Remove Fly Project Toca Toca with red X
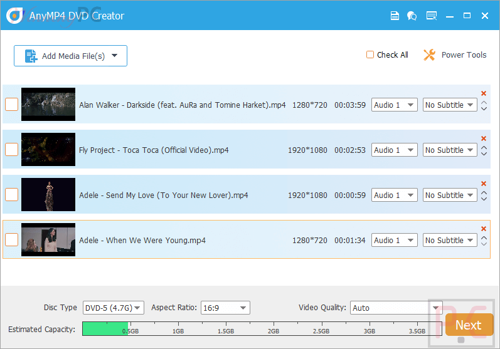 484,138
